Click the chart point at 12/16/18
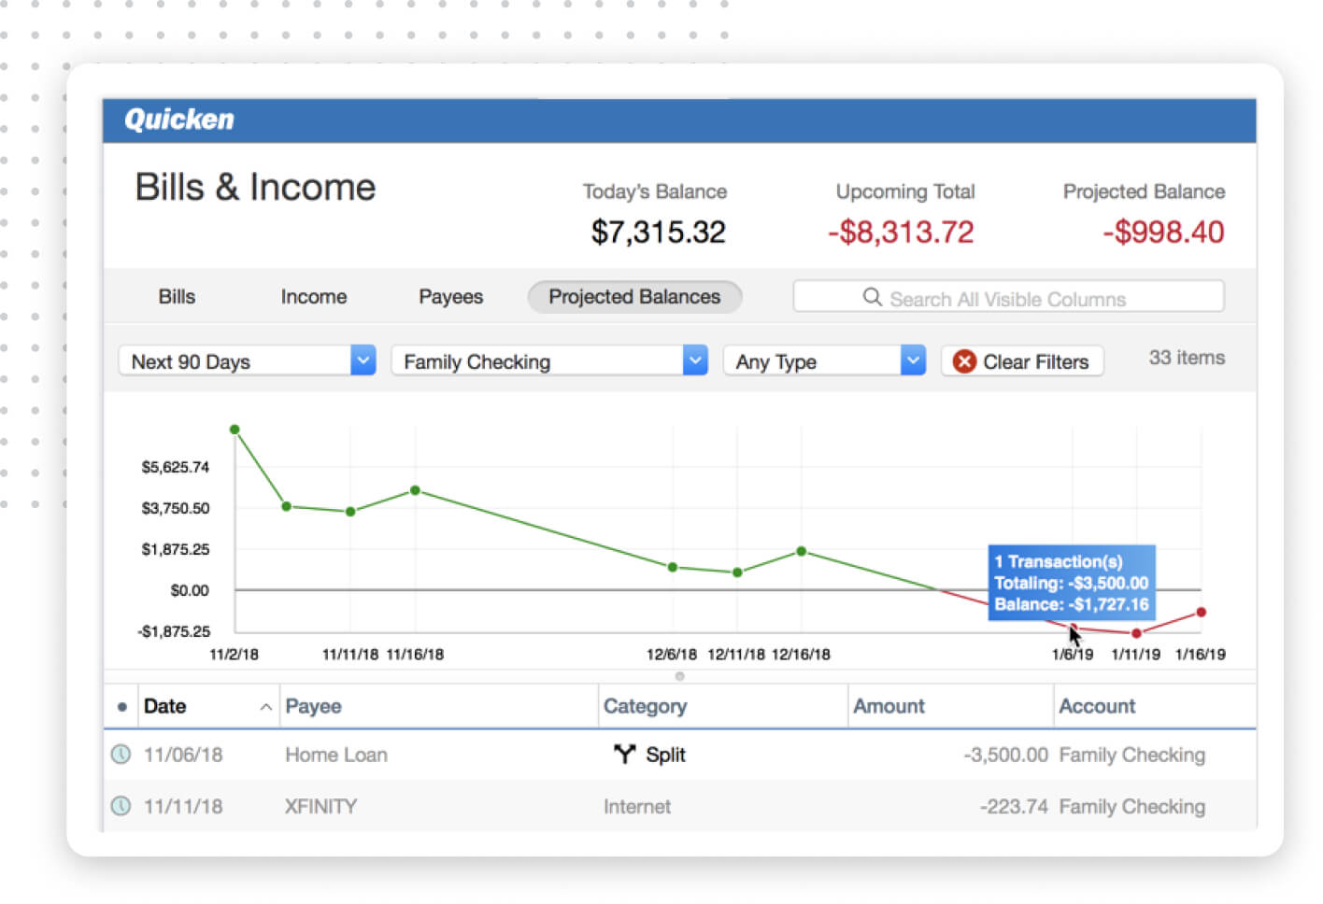The height and width of the screenshot is (904, 1323). coord(801,551)
